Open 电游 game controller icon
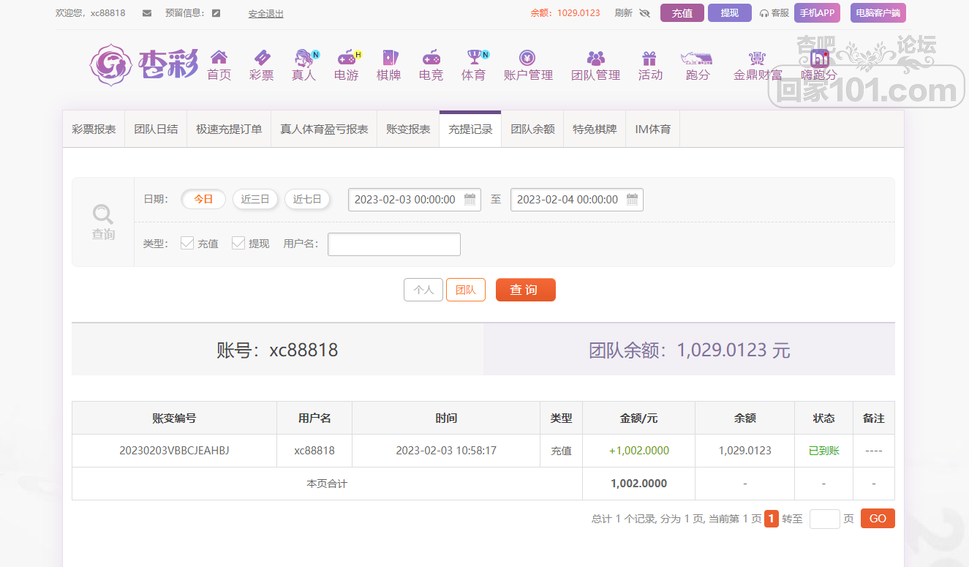The height and width of the screenshot is (567, 969). [346, 57]
